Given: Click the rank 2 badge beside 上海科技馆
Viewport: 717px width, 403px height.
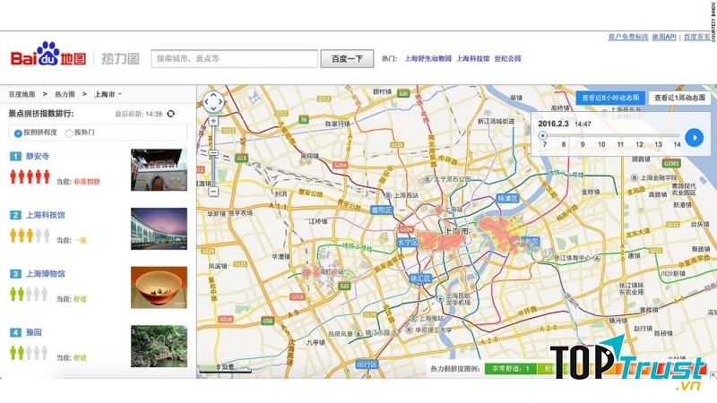Looking at the screenshot, I should tap(15, 215).
